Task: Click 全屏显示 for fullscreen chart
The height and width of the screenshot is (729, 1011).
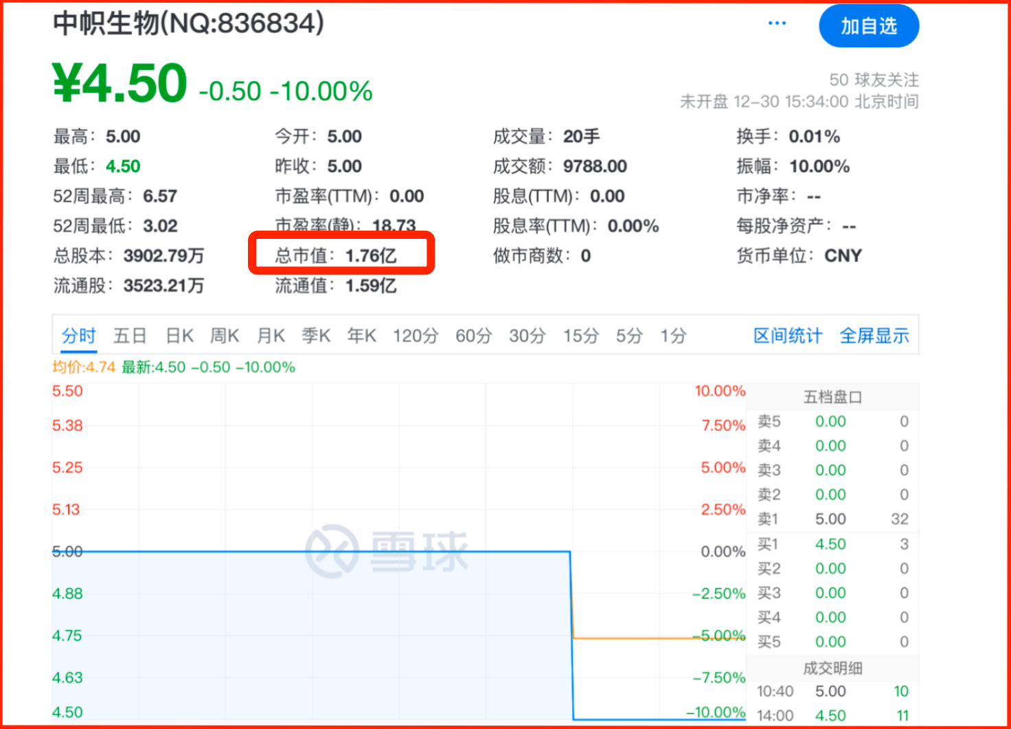Action: (874, 336)
